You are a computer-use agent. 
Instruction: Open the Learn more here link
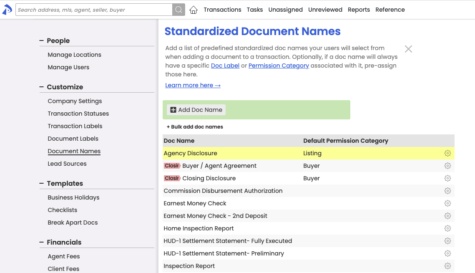(193, 85)
